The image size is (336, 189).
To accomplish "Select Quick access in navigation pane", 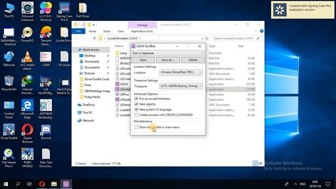I will tap(91, 50).
